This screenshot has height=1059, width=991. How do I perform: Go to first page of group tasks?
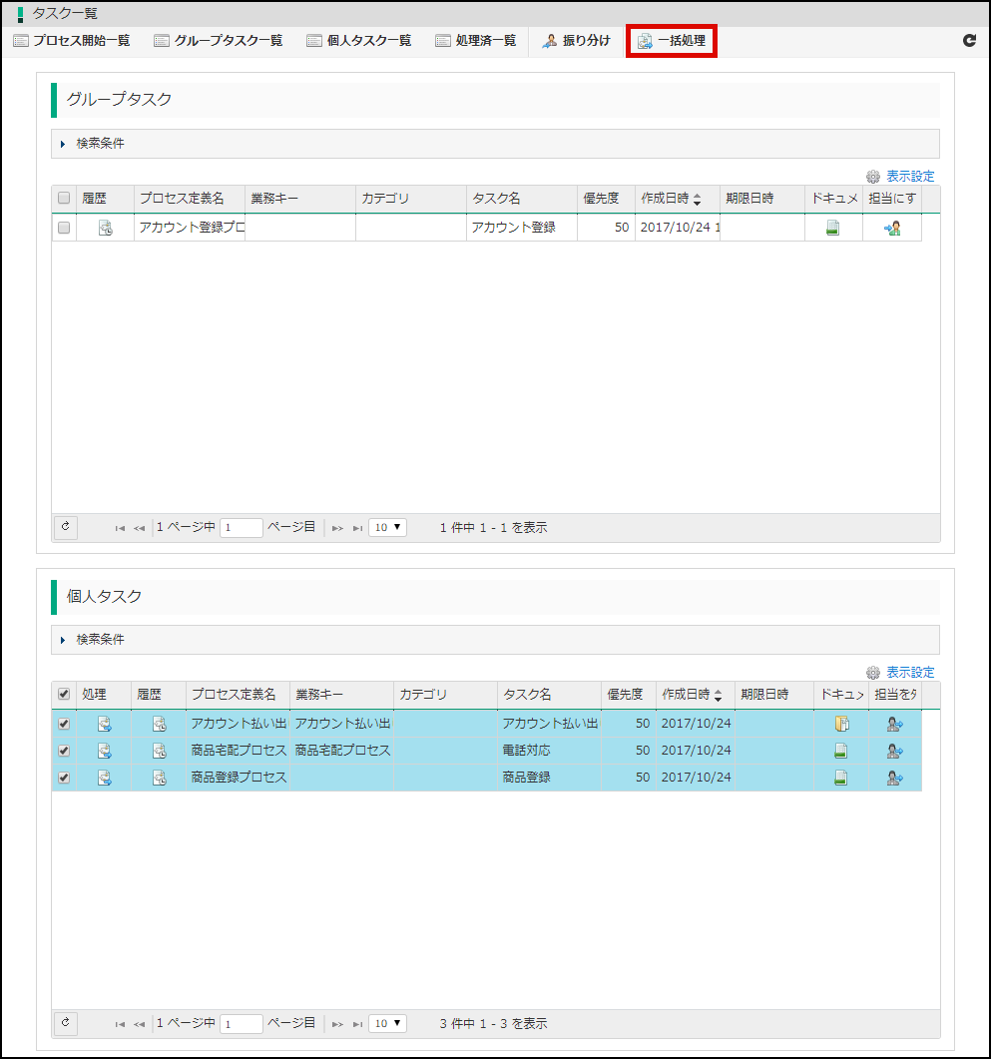click(x=120, y=528)
